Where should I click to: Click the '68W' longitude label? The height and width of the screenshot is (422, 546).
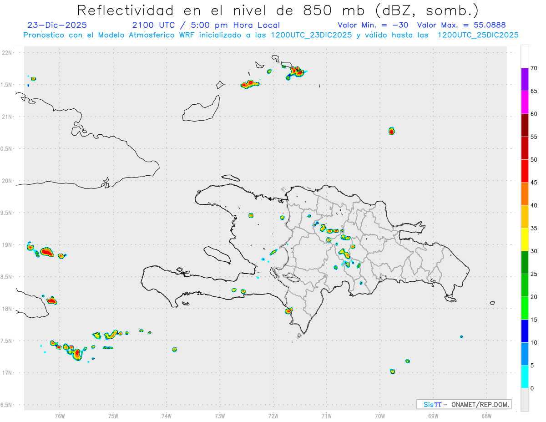486,416
